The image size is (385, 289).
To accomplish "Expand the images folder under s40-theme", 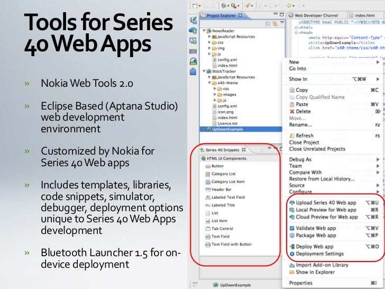I will tap(215, 94).
